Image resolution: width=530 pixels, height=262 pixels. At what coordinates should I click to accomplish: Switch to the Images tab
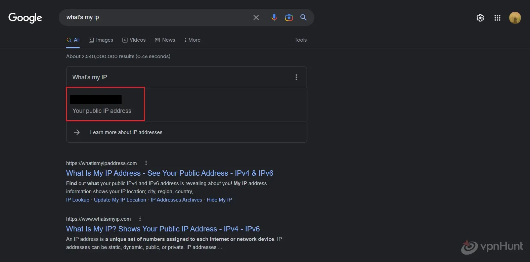pyautogui.click(x=101, y=40)
